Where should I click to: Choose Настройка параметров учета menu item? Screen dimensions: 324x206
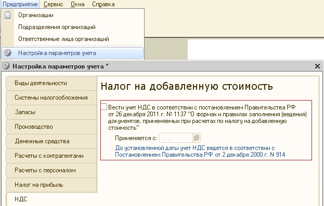coord(72,53)
